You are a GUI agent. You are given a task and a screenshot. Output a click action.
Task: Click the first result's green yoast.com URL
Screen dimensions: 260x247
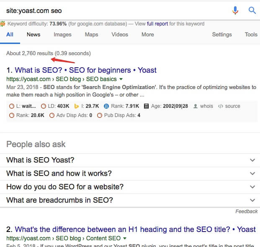tap(62, 79)
